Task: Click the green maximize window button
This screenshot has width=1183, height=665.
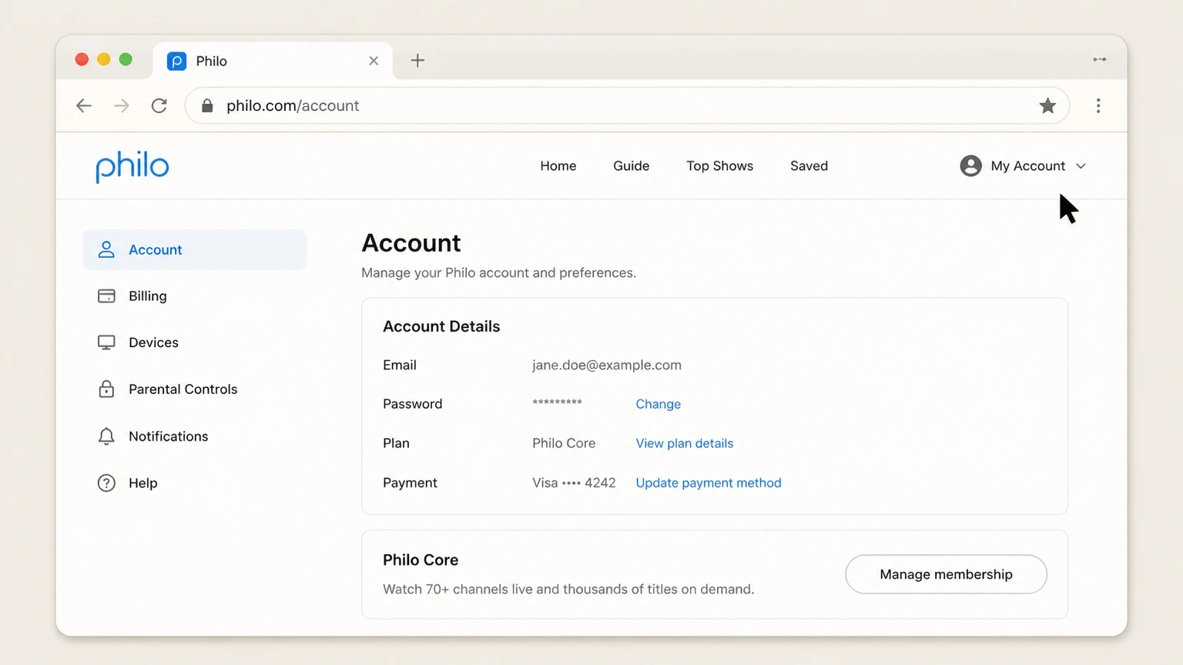Action: coord(126,59)
